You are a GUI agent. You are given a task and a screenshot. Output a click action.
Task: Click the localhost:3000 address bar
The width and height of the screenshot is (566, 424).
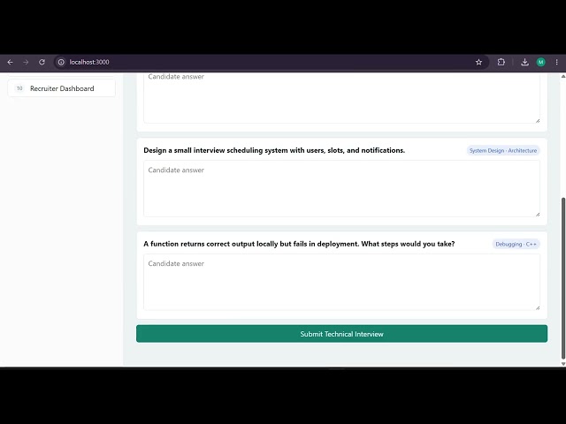coord(271,62)
